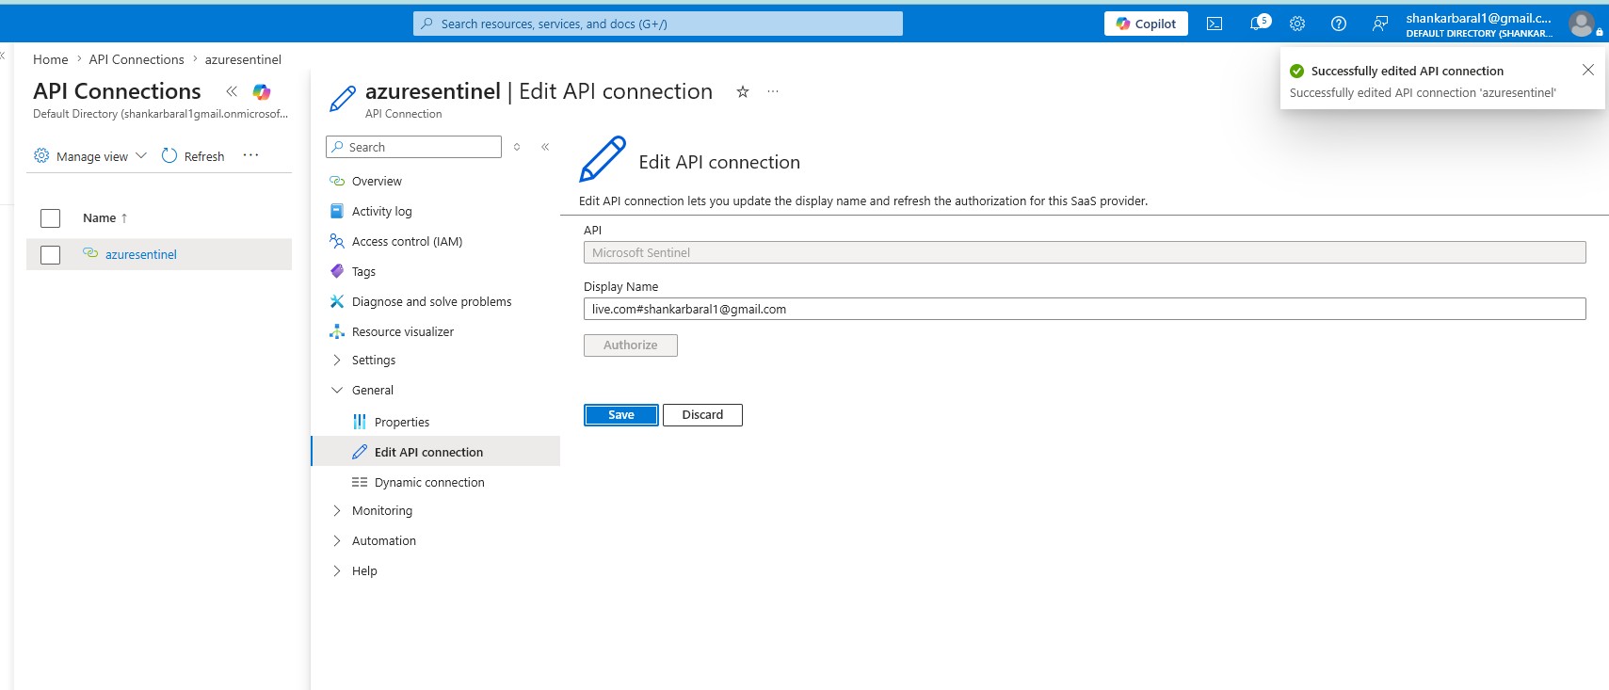Viewport: 1609px width, 690px height.
Task: Open the notifications bell
Action: (1259, 23)
